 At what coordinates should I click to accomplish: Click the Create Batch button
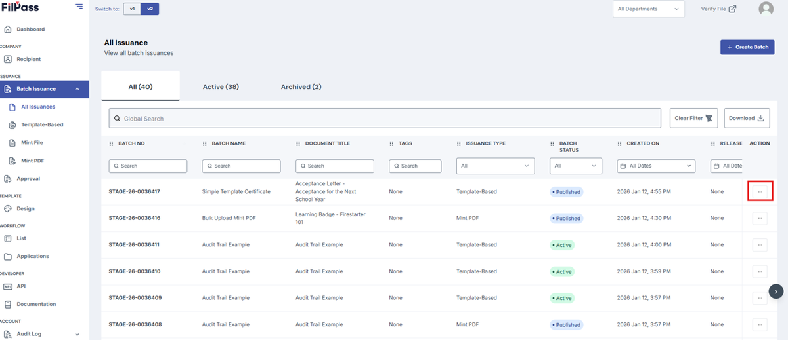click(747, 47)
